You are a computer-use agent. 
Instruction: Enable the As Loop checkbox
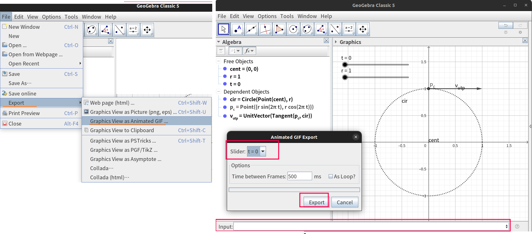(331, 176)
